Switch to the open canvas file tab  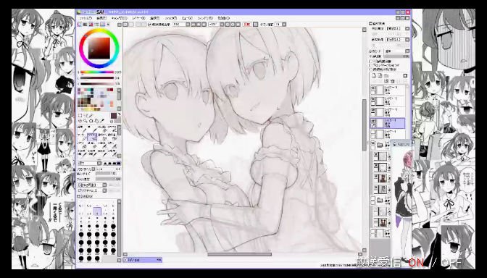click(x=143, y=260)
